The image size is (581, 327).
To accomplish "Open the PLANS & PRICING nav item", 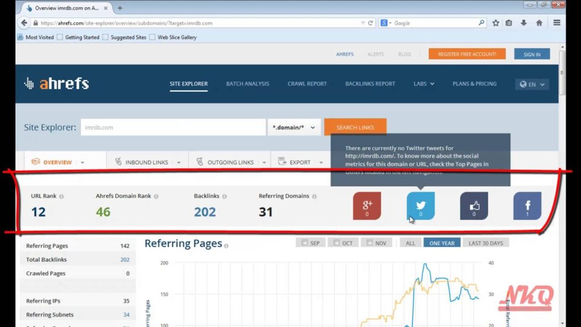I will tap(474, 84).
